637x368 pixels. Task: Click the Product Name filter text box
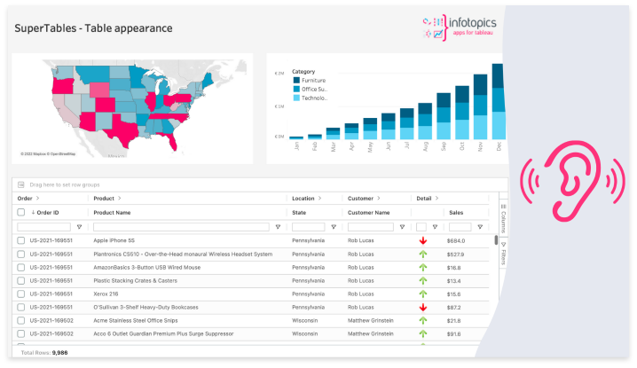click(x=181, y=227)
